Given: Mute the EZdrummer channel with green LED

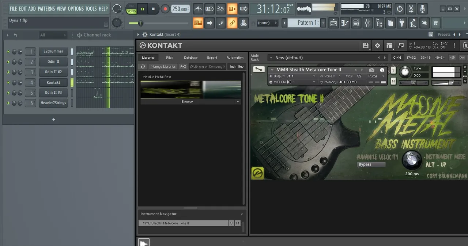Looking at the screenshot, I should tap(8, 51).
